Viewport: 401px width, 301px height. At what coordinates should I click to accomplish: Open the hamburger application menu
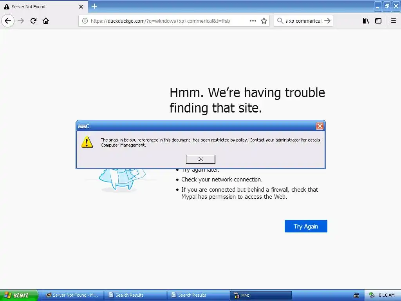pyautogui.click(x=394, y=21)
